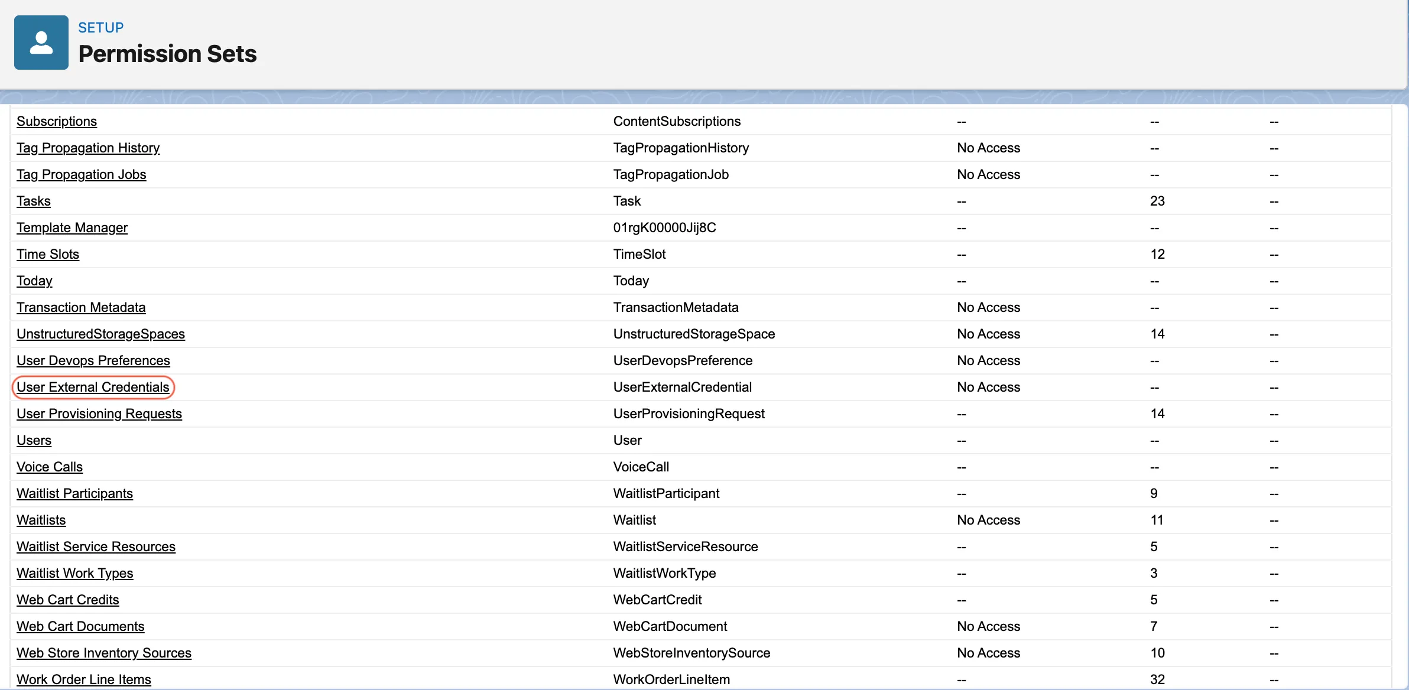Select the UserProvisioningRequest API name
This screenshot has height=690, width=1409.
pyautogui.click(x=689, y=414)
